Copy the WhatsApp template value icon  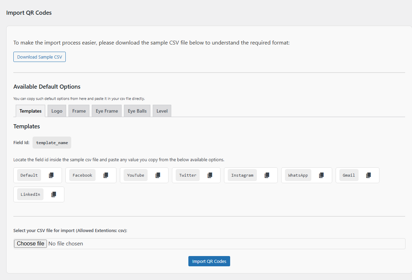[x=321, y=175]
